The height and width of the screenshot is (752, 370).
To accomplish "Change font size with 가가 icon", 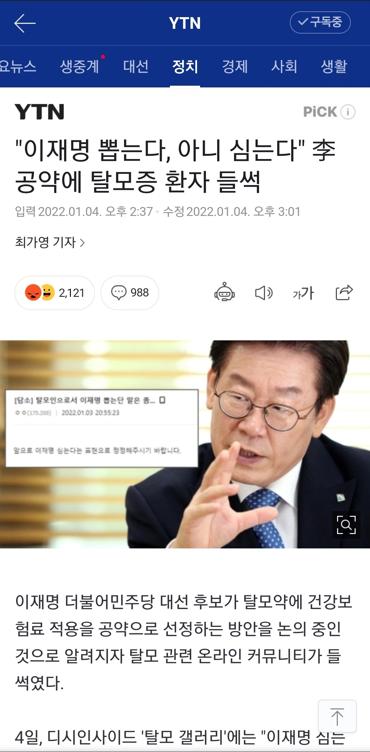I will point(303,293).
